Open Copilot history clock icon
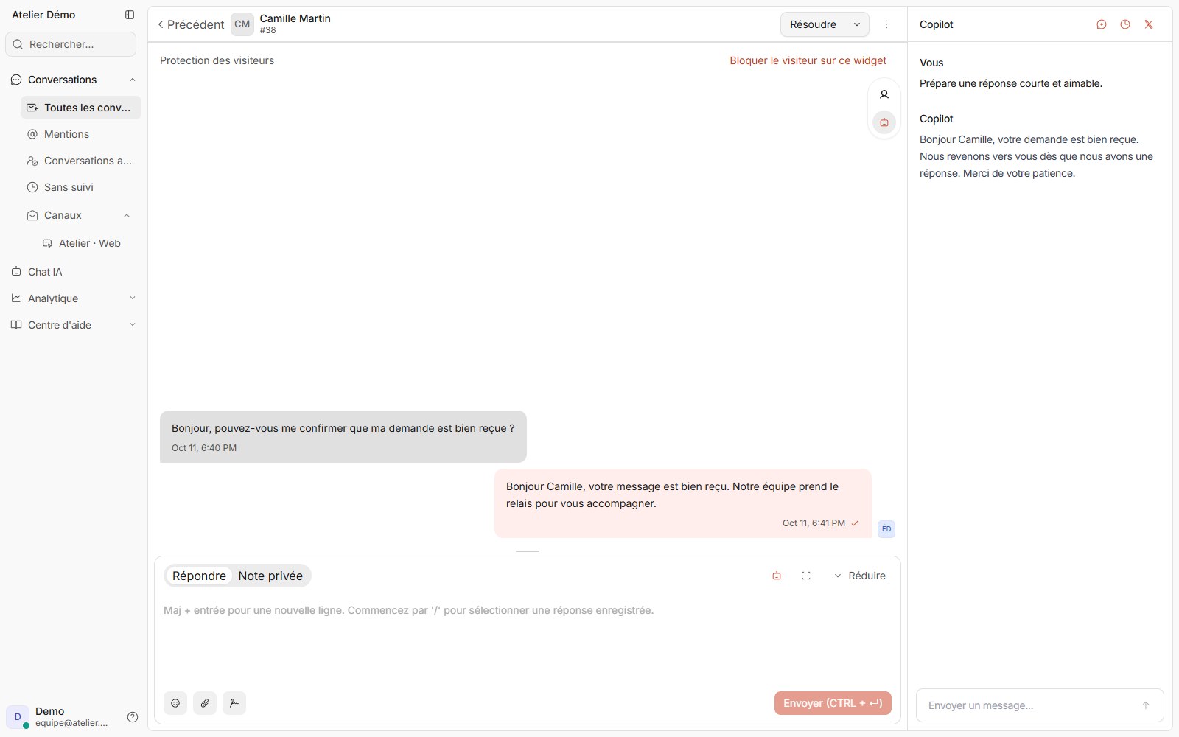 (1125, 24)
